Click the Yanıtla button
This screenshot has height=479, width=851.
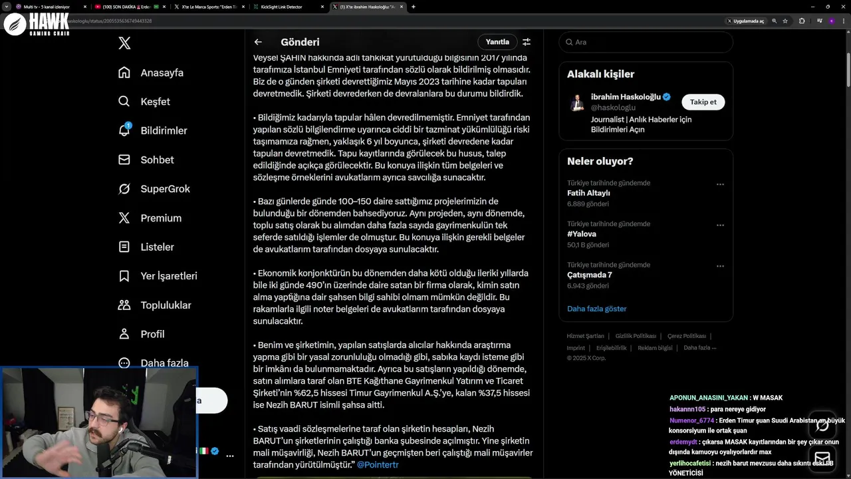pyautogui.click(x=497, y=42)
